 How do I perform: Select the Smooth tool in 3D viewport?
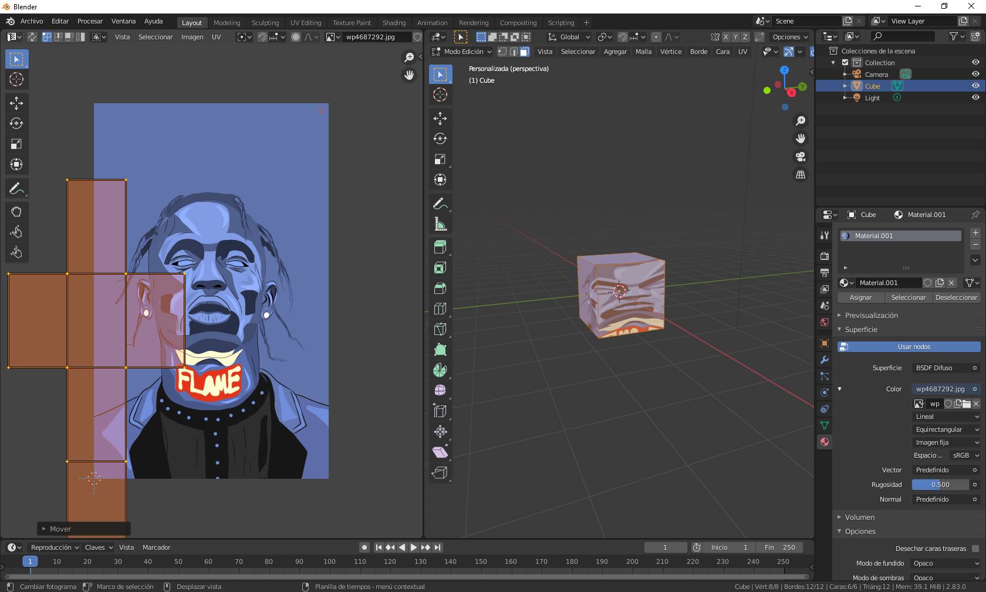[x=440, y=390]
